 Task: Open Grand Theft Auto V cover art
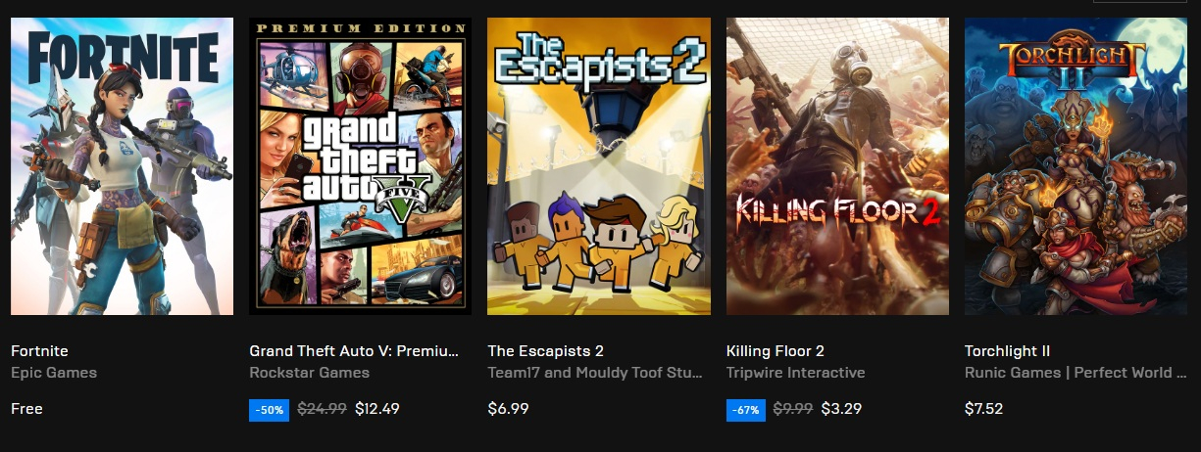click(360, 166)
